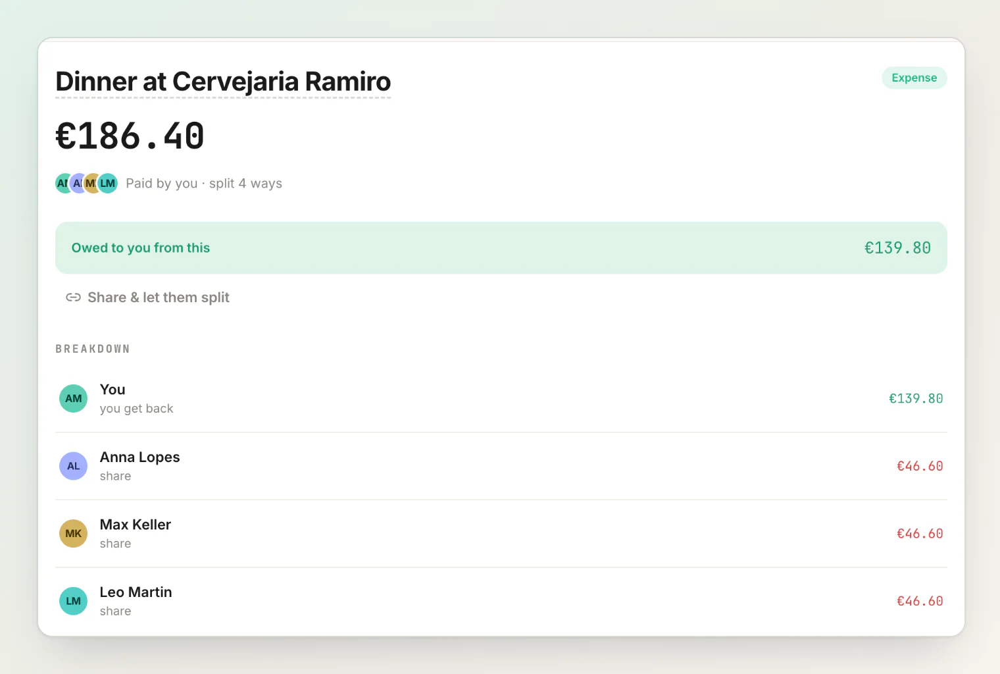
Task: Click Leo Martin's €46.60 share amount
Action: click(x=920, y=601)
